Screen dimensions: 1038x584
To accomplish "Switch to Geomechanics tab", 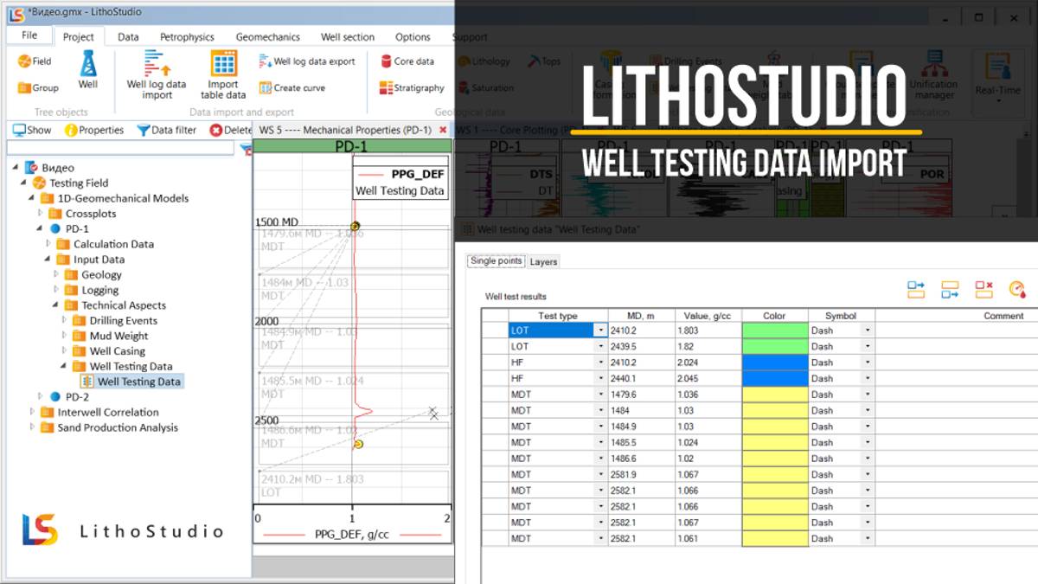I will (268, 37).
